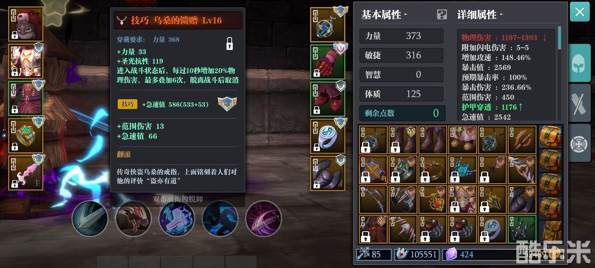This screenshot has height=268, width=595.
Task: Expand the 基本属性 dropdown arrow
Action: point(406,14)
